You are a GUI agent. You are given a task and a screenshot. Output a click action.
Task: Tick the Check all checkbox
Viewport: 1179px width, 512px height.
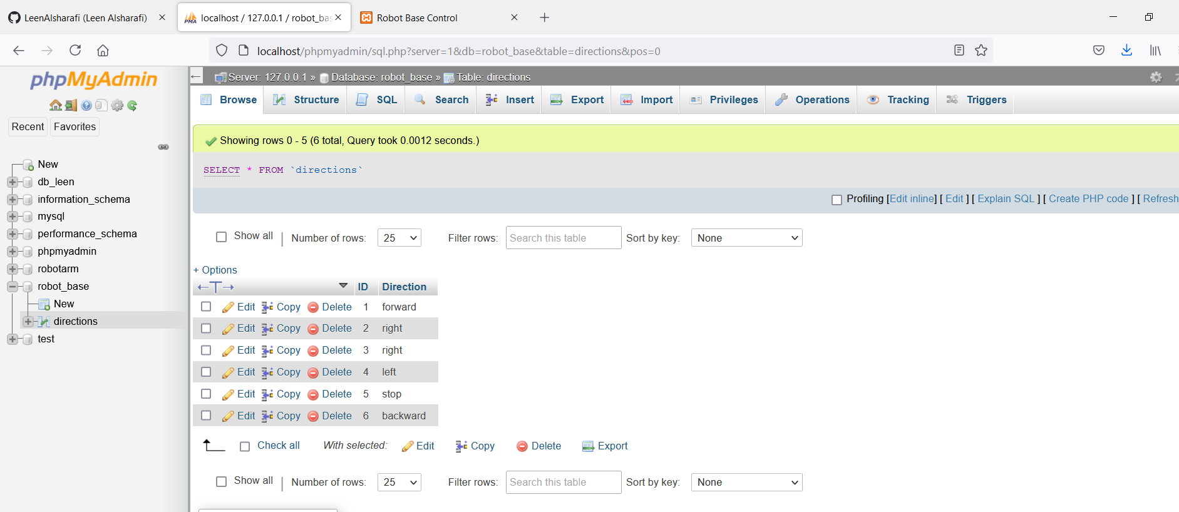(245, 446)
